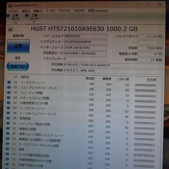Open the 機能(U) menu
Screen dimensions: 169x169
pos(38,11)
